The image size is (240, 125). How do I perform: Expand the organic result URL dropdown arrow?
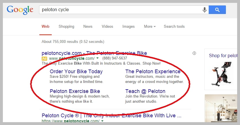click(x=102, y=121)
